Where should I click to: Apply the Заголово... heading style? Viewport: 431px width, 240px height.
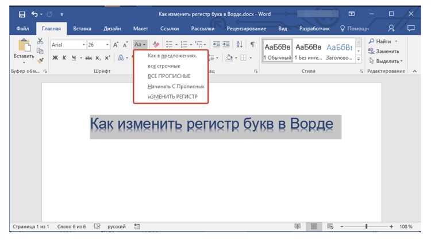coord(339,51)
